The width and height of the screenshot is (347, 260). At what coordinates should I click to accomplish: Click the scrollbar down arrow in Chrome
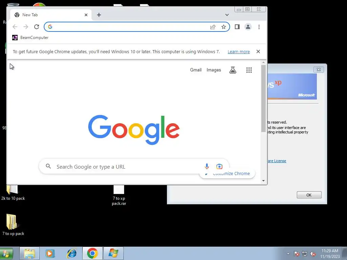(x=263, y=181)
